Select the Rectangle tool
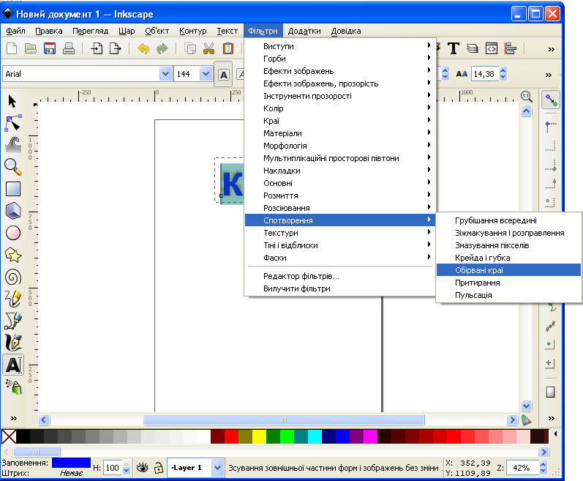The height and width of the screenshot is (481, 583). coord(13,189)
